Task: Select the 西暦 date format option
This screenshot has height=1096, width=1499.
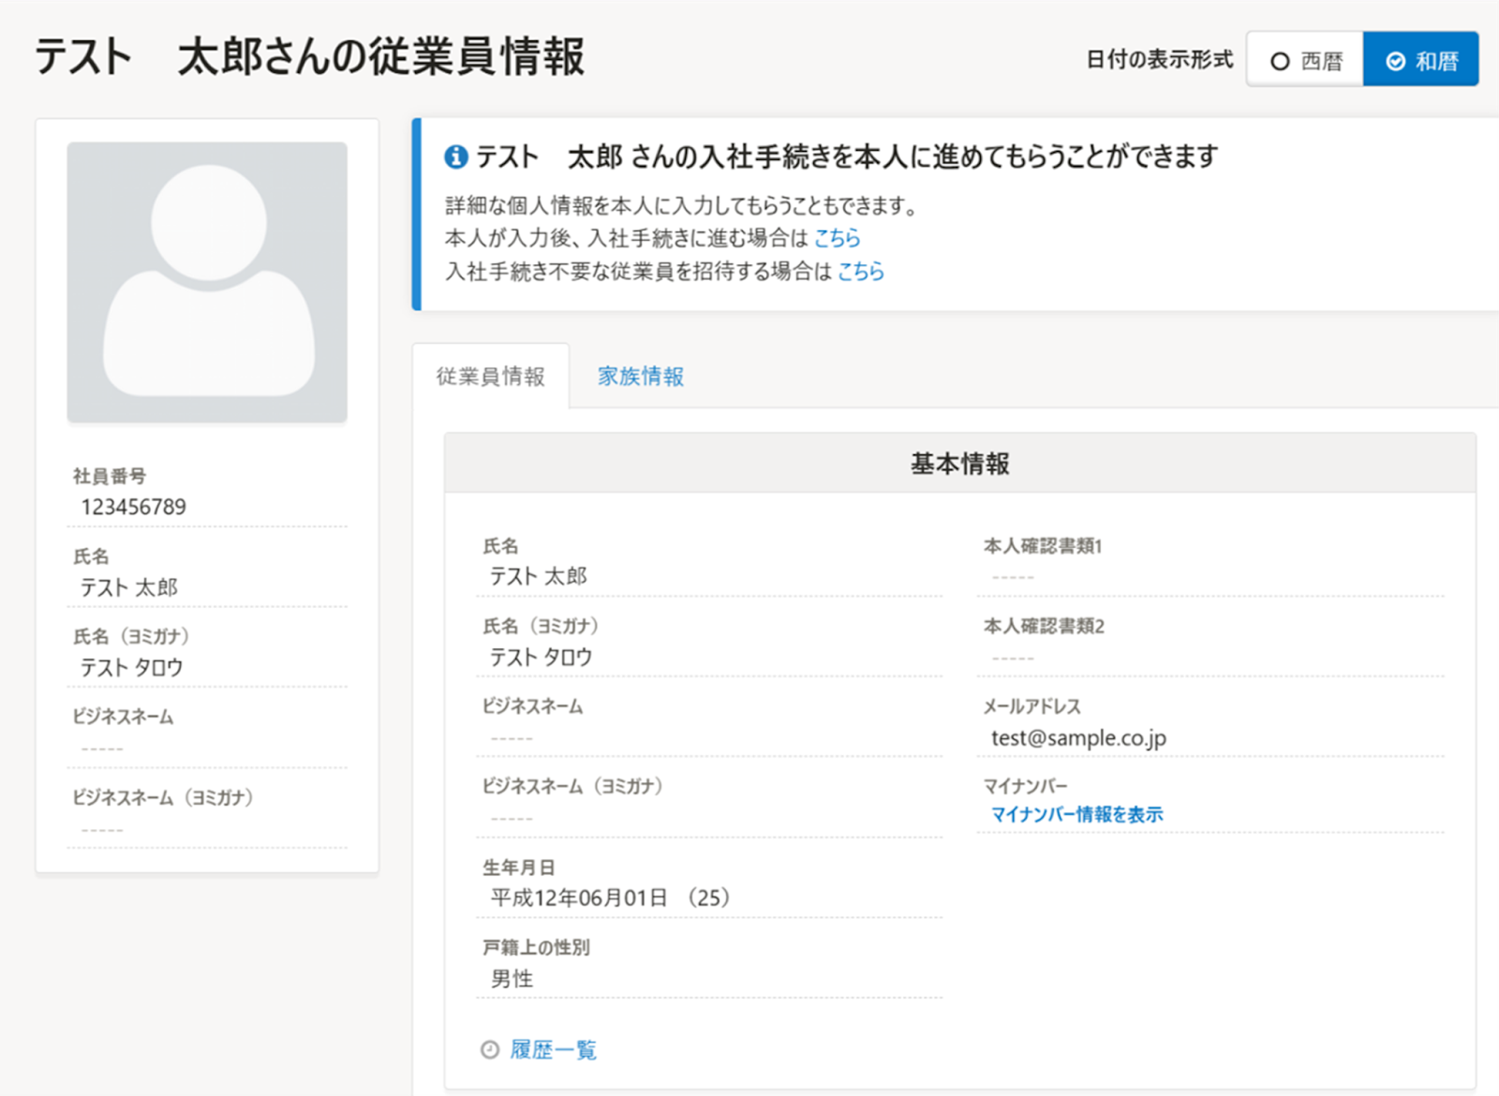Action: pos(1305,61)
